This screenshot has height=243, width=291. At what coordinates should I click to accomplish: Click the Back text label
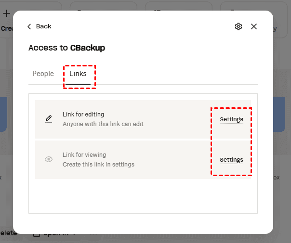click(43, 26)
